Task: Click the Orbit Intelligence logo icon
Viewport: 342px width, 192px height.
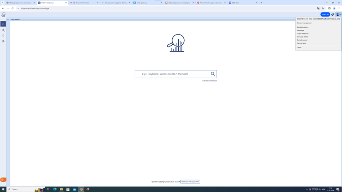Action: click(x=3, y=15)
